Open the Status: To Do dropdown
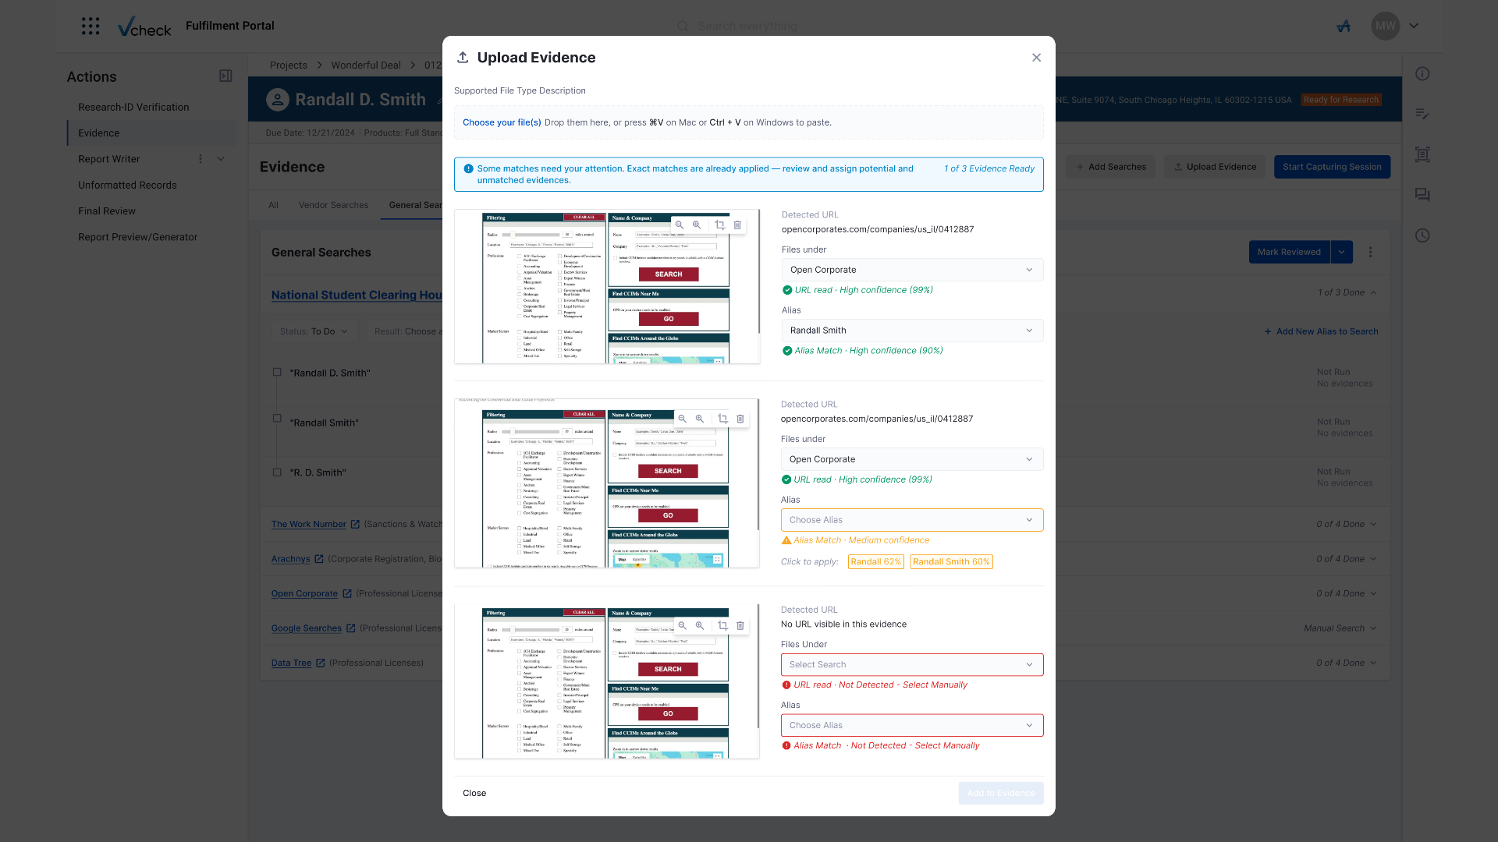 [x=314, y=331]
